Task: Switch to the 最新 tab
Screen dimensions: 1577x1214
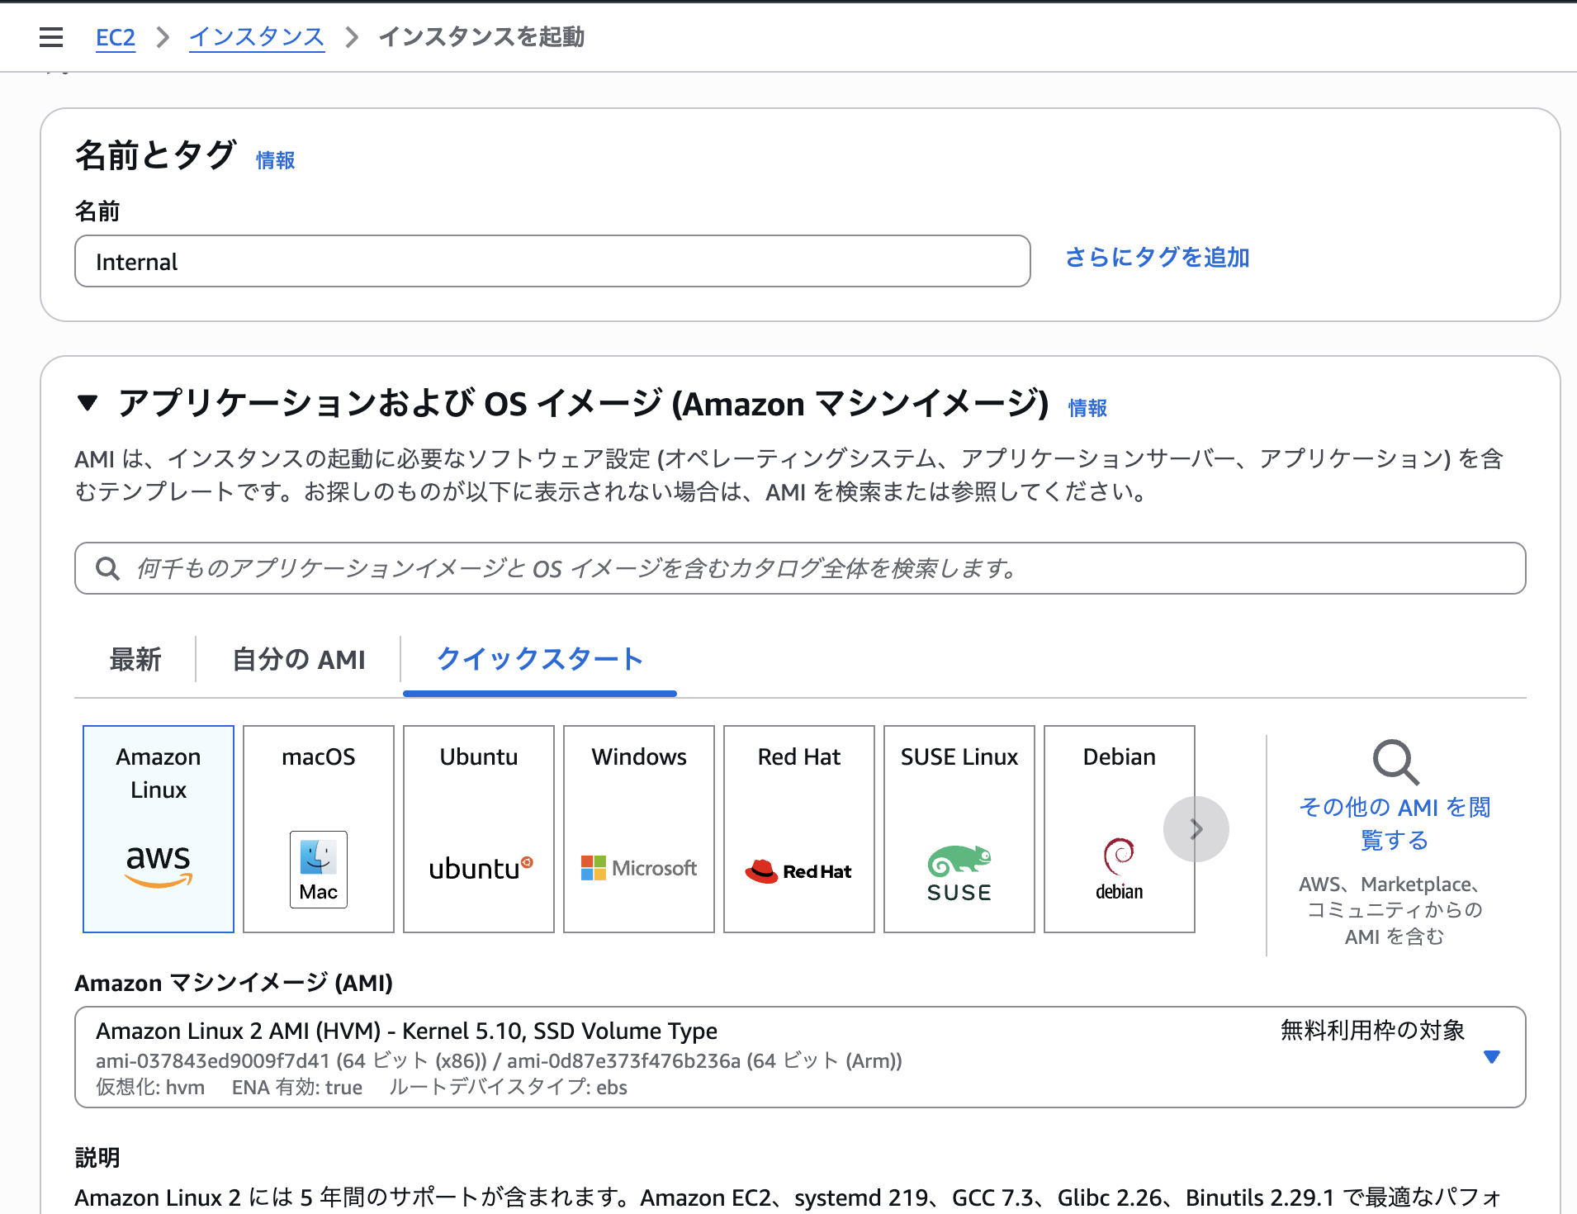Action: pyautogui.click(x=135, y=659)
